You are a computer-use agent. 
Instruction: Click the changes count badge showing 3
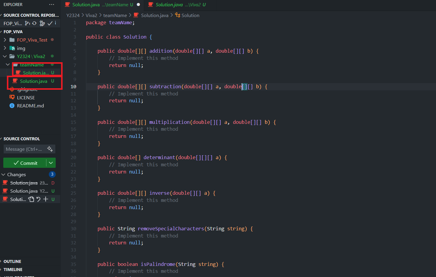(x=52, y=174)
